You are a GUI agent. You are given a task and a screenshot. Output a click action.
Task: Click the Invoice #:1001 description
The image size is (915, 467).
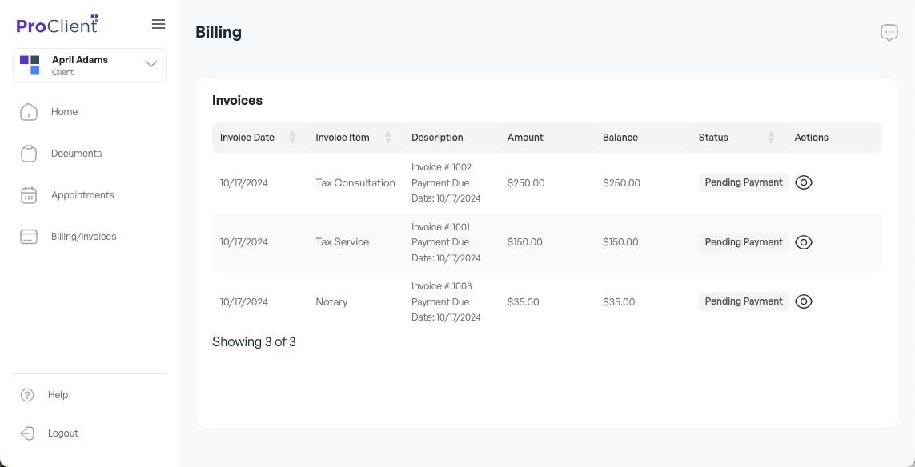(446, 242)
